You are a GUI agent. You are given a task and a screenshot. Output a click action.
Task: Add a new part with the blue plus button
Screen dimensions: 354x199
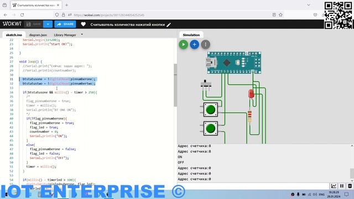(x=194, y=45)
